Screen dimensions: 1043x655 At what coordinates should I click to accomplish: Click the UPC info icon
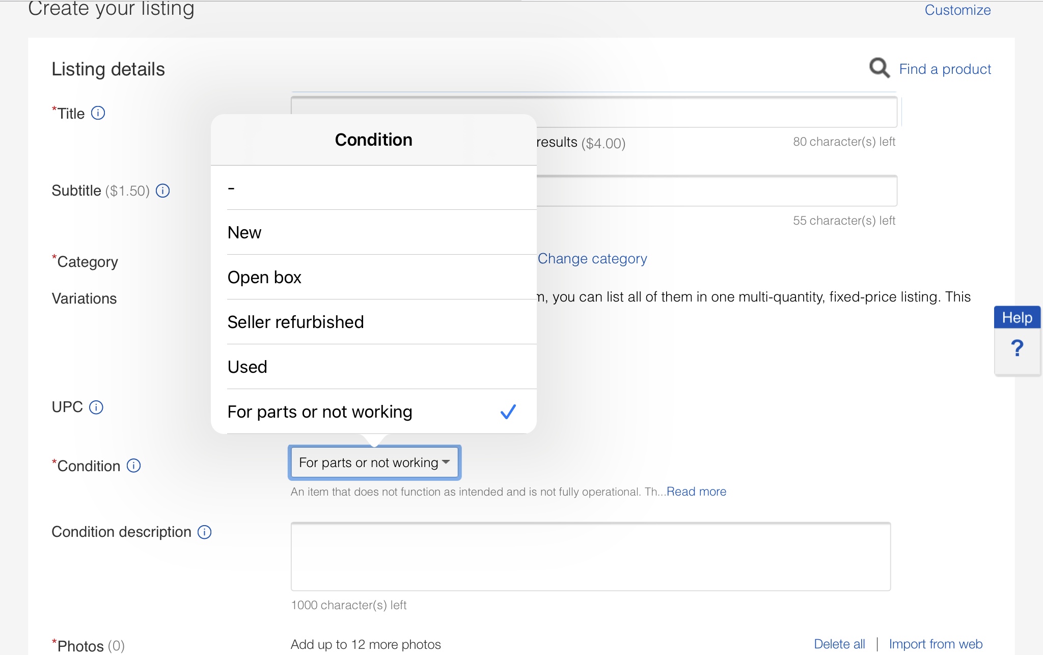pyautogui.click(x=96, y=407)
